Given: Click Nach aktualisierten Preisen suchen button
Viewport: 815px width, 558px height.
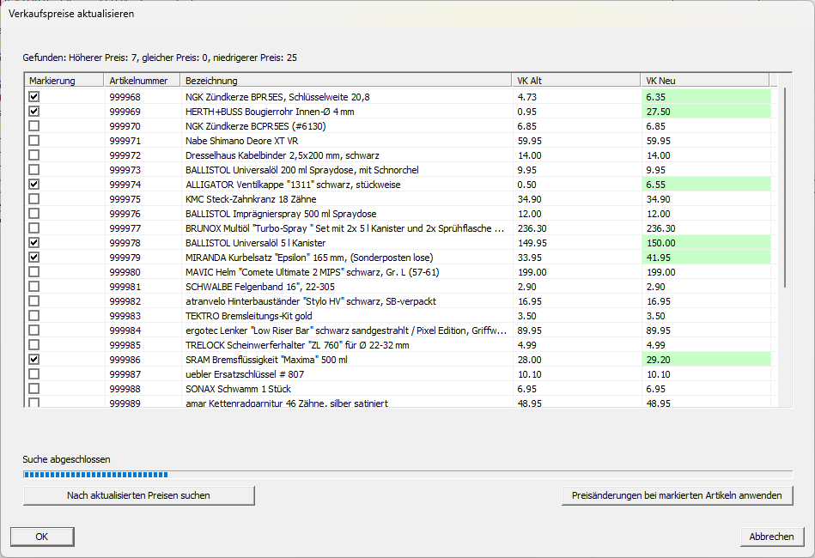Looking at the screenshot, I should (x=139, y=495).
